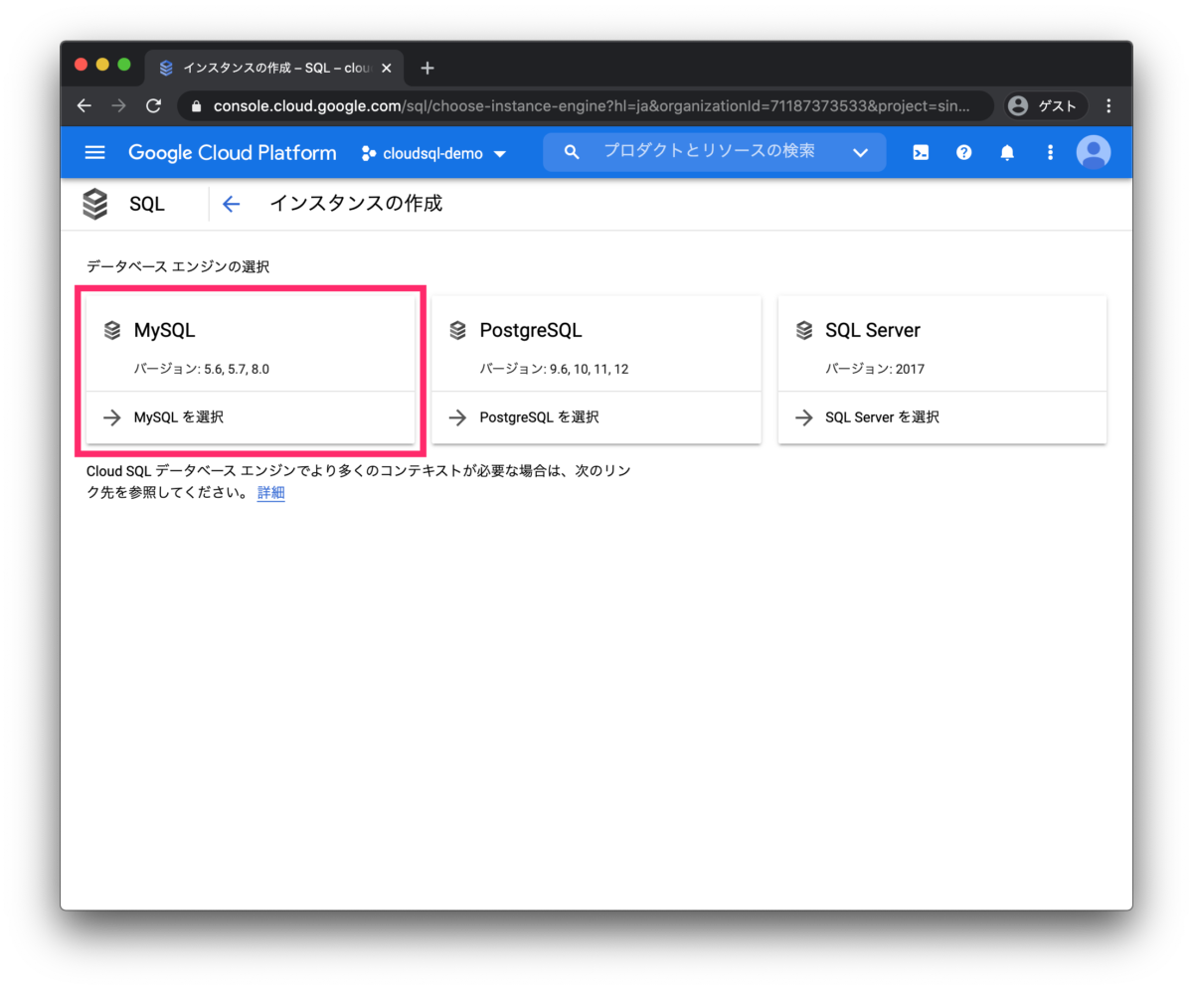
Task: Open the browser three-dot menu dropdown
Action: click(x=1108, y=105)
